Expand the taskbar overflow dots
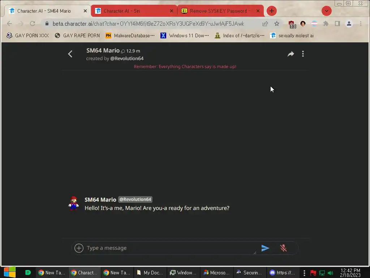This screenshot has width=370, height=278. [304, 273]
